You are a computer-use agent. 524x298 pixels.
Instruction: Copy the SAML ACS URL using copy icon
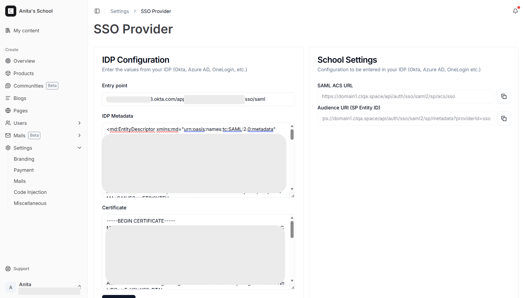click(504, 96)
